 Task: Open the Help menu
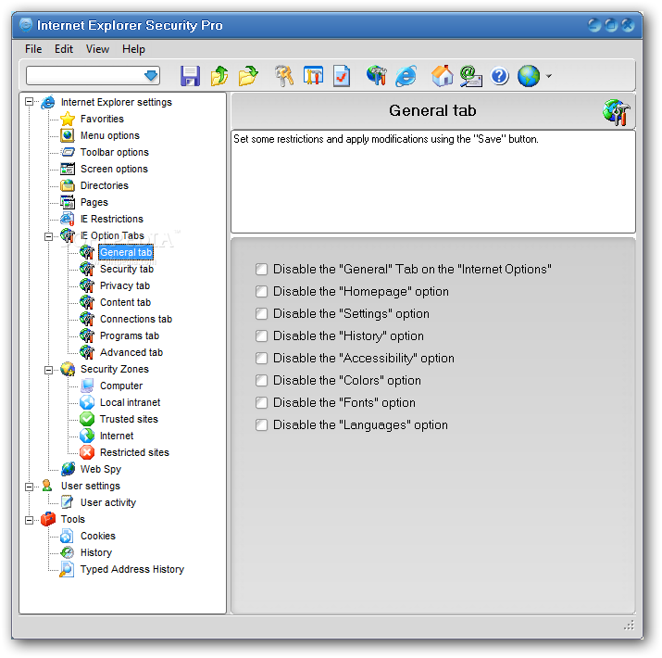(x=133, y=49)
